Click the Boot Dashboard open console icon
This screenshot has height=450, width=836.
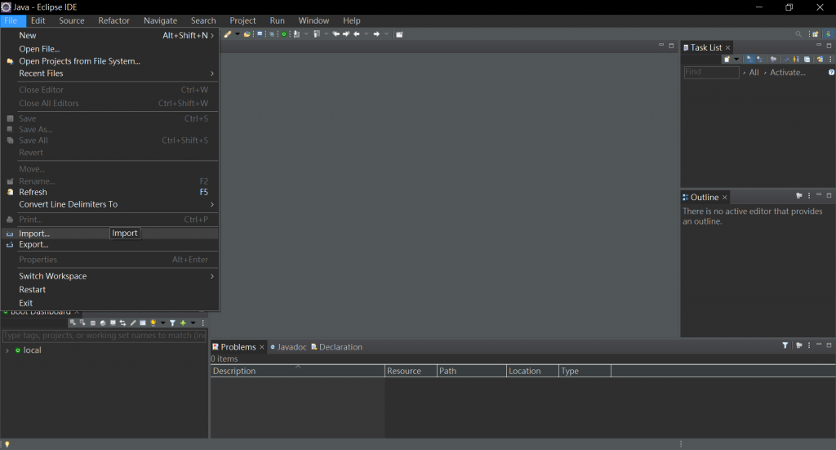click(113, 323)
